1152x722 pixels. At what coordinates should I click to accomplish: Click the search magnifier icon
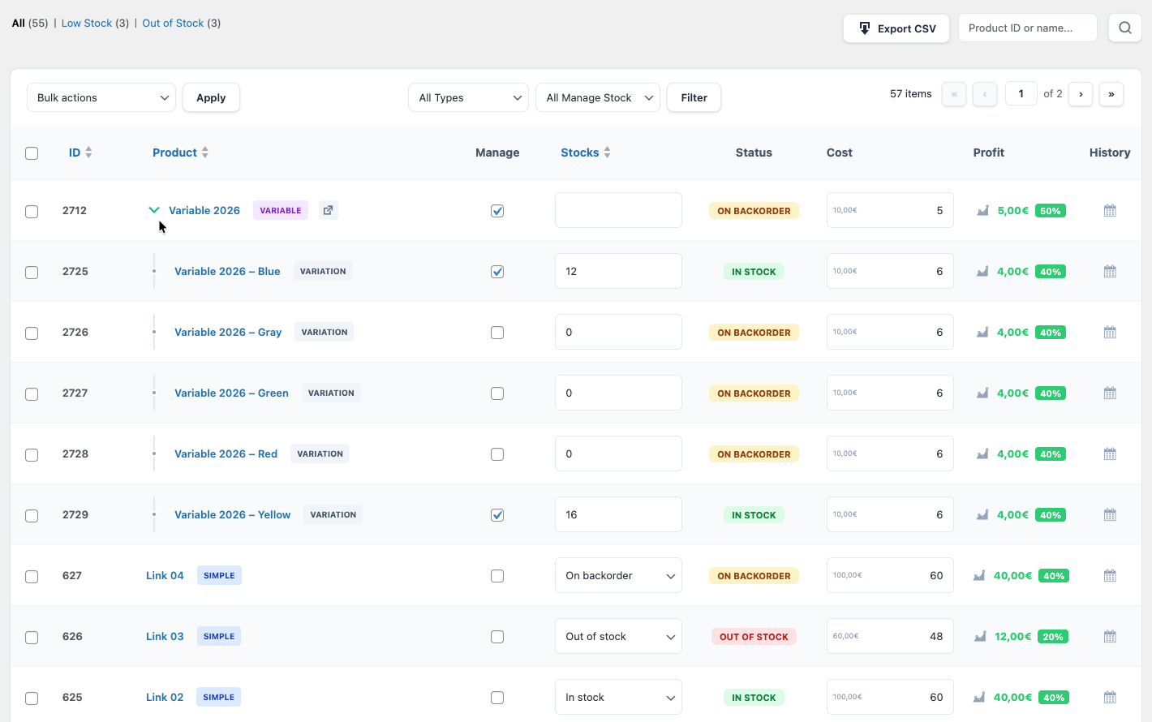pos(1124,28)
